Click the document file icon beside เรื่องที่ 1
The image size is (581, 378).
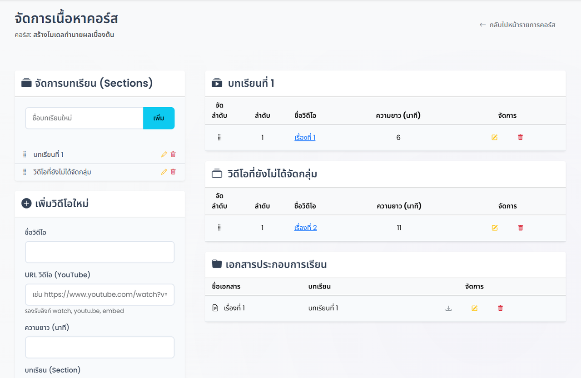[215, 308]
